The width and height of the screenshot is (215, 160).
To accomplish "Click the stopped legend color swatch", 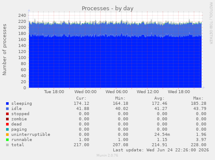I will click(x=7, y=114).
